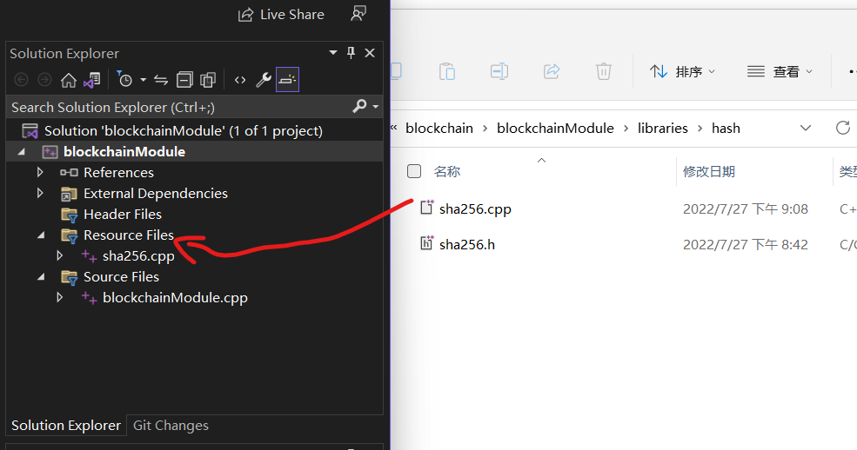857x450 pixels.
Task: Click the Delete trash icon in File Explorer
Action: [x=604, y=71]
